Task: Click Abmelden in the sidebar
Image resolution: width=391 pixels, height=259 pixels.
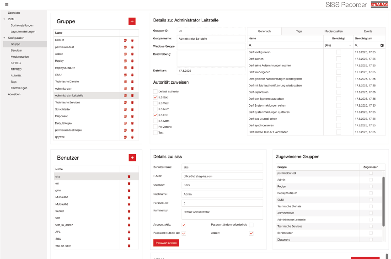Action: (x=14, y=94)
